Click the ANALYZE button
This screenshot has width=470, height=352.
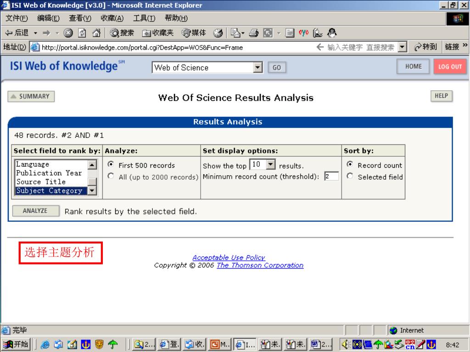click(35, 211)
